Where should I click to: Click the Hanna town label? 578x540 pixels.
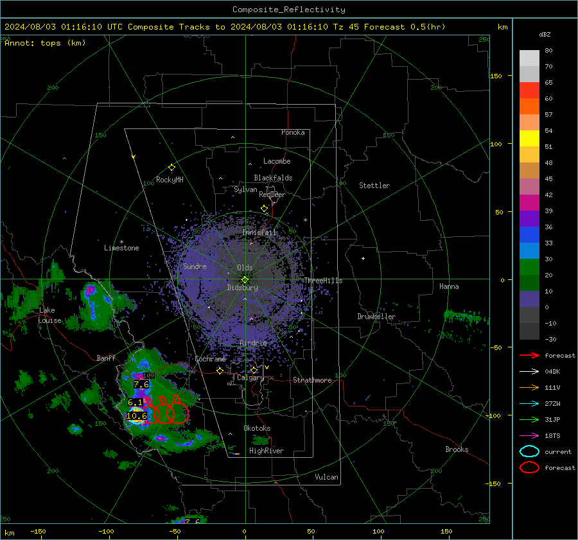point(449,286)
